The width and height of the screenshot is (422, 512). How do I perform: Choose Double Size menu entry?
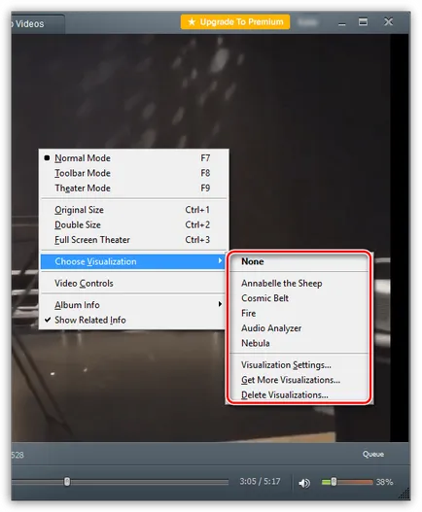134,224
